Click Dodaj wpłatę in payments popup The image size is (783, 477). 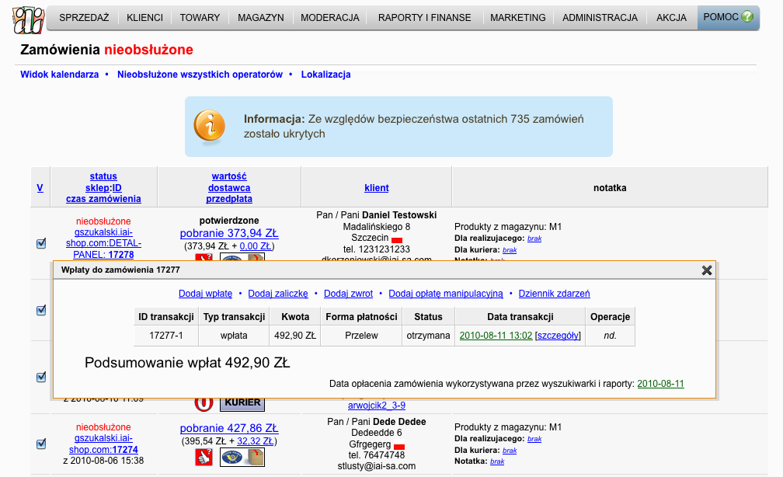click(205, 294)
